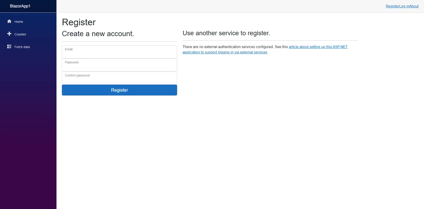The height and width of the screenshot is (209, 424).
Task: Select the Counter text in the sidebar
Action: click(x=20, y=34)
